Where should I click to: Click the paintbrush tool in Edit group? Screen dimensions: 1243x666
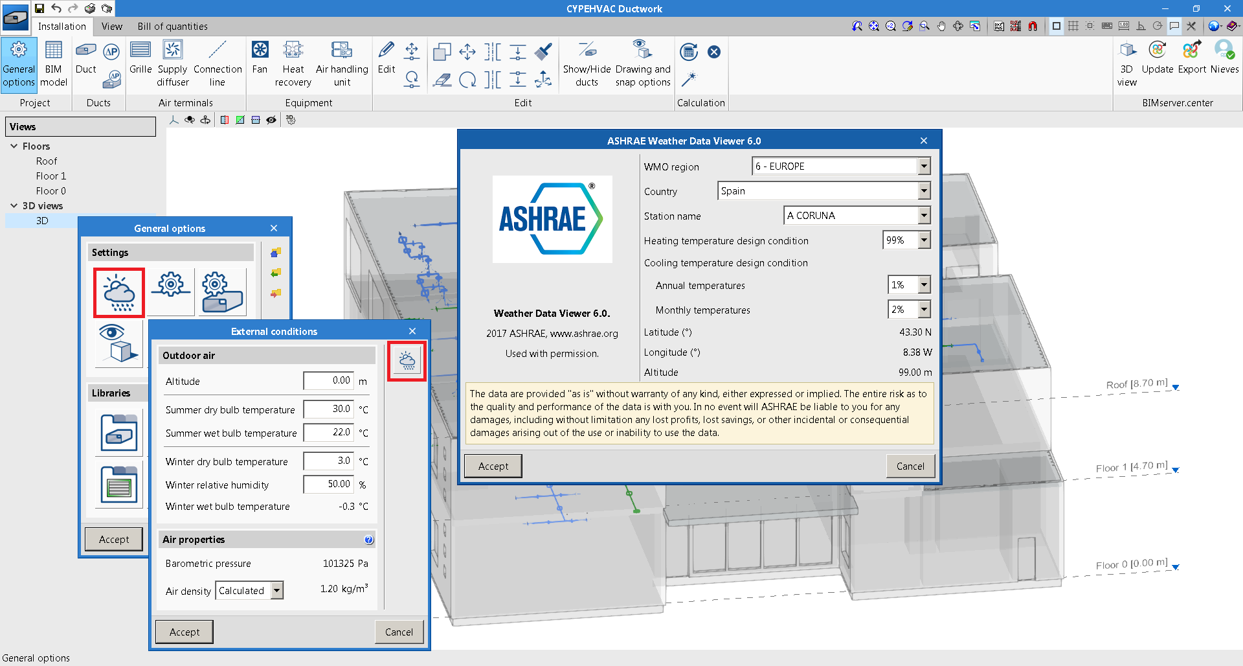[x=543, y=51]
